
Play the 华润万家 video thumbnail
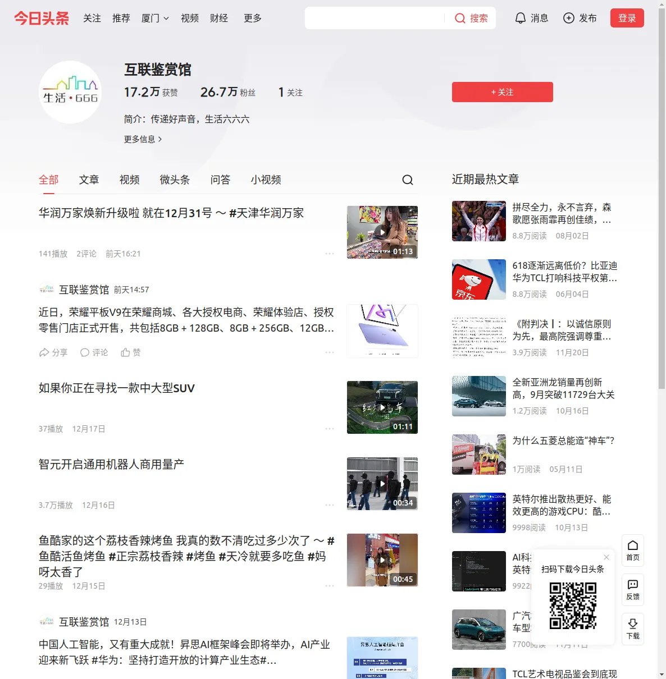point(382,232)
